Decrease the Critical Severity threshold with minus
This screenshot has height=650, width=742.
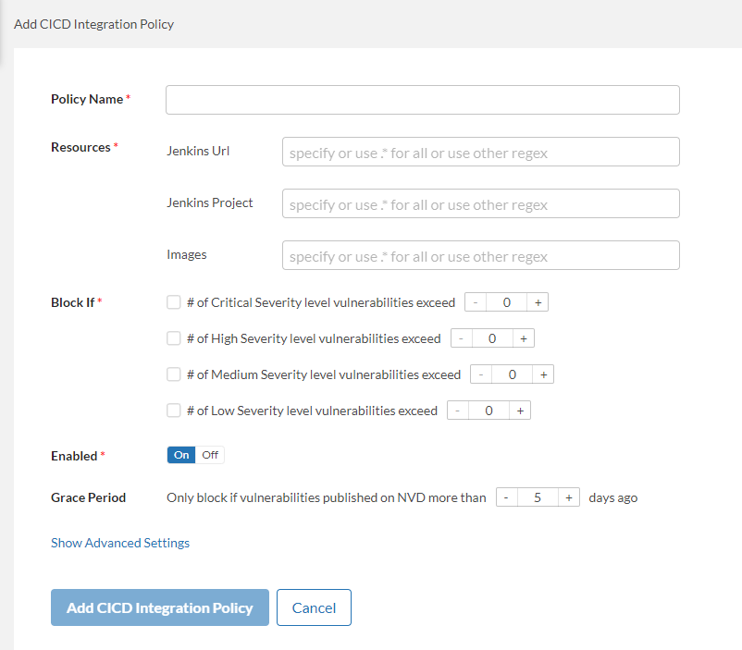476,302
